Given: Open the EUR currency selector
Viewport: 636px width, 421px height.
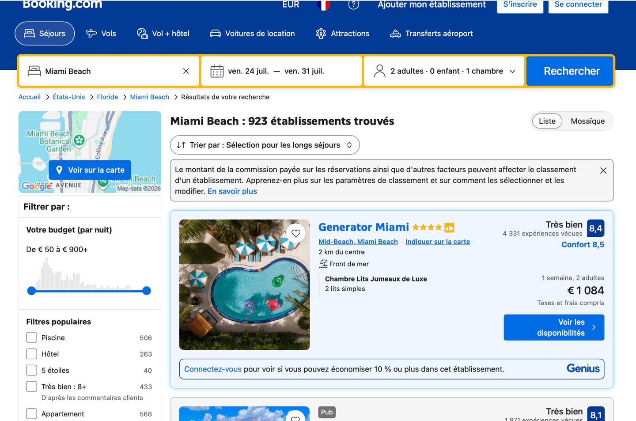Looking at the screenshot, I should [291, 4].
